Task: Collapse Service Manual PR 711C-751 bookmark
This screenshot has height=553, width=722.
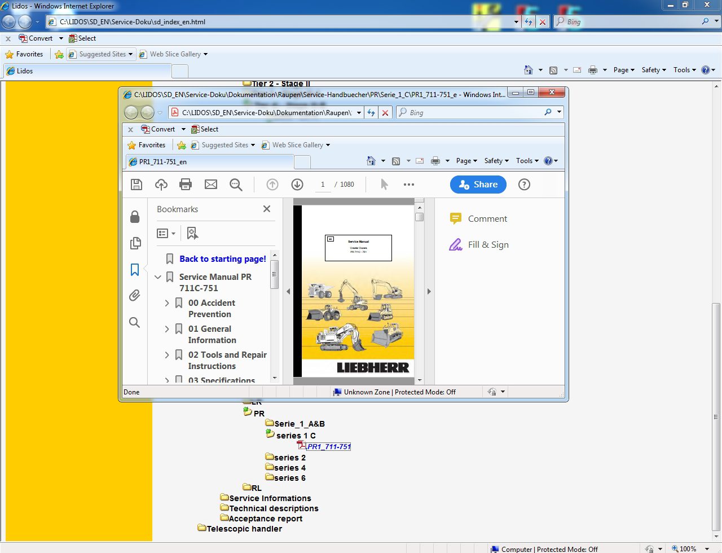Action: (x=158, y=277)
